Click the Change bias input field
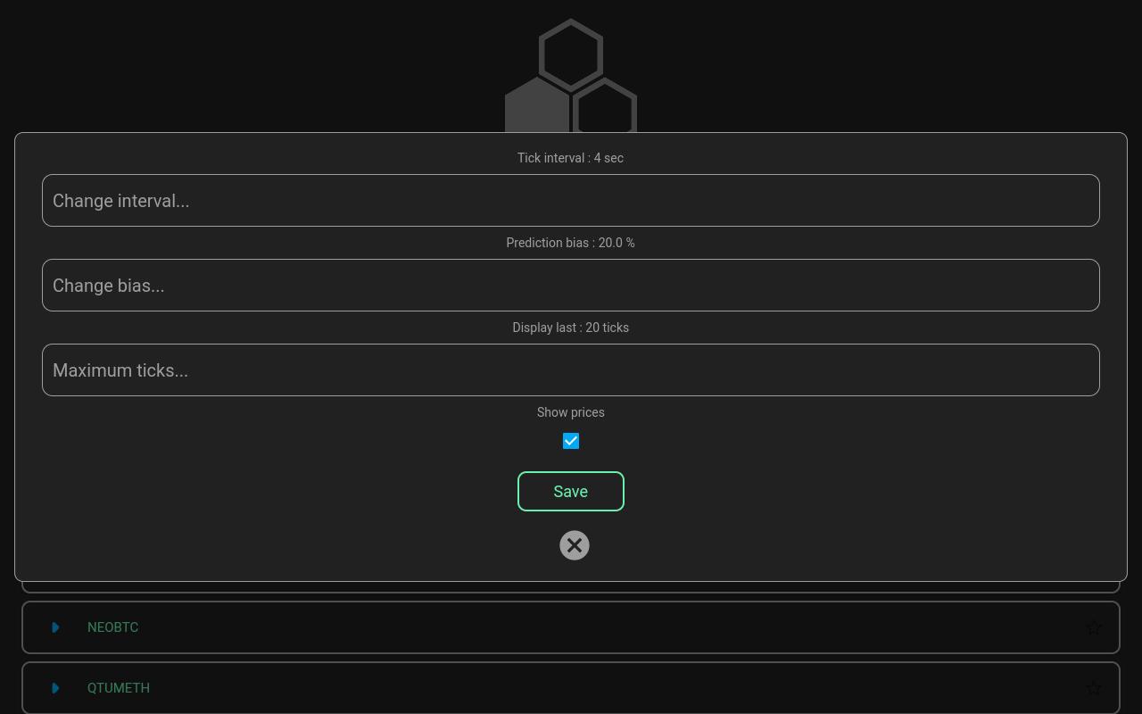The width and height of the screenshot is (1142, 714). point(571,285)
